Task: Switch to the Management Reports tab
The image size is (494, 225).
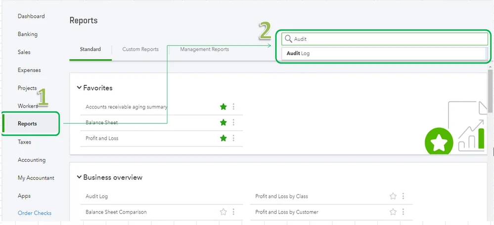Action: click(204, 49)
